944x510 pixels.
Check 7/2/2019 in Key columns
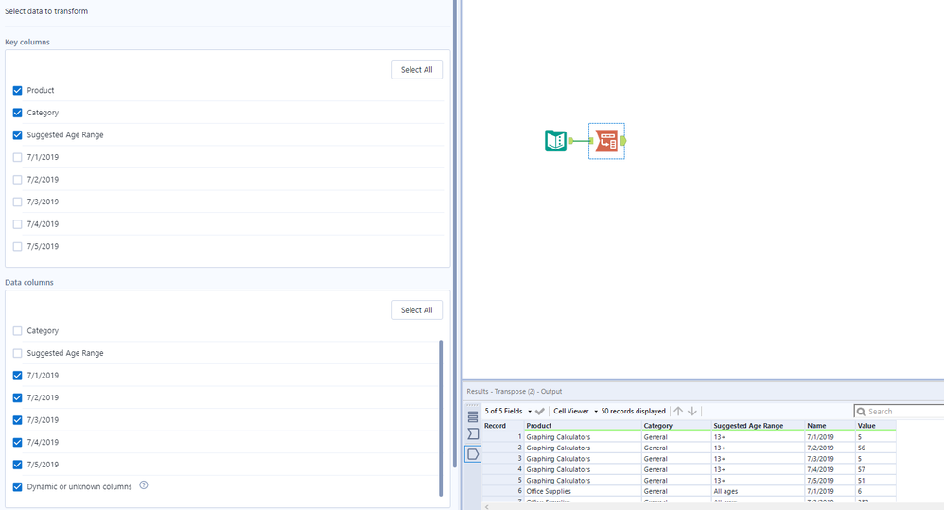click(x=17, y=180)
